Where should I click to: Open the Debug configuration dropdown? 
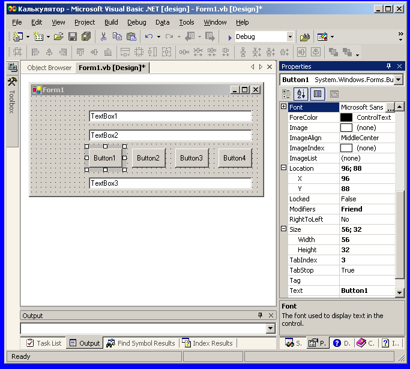click(290, 37)
